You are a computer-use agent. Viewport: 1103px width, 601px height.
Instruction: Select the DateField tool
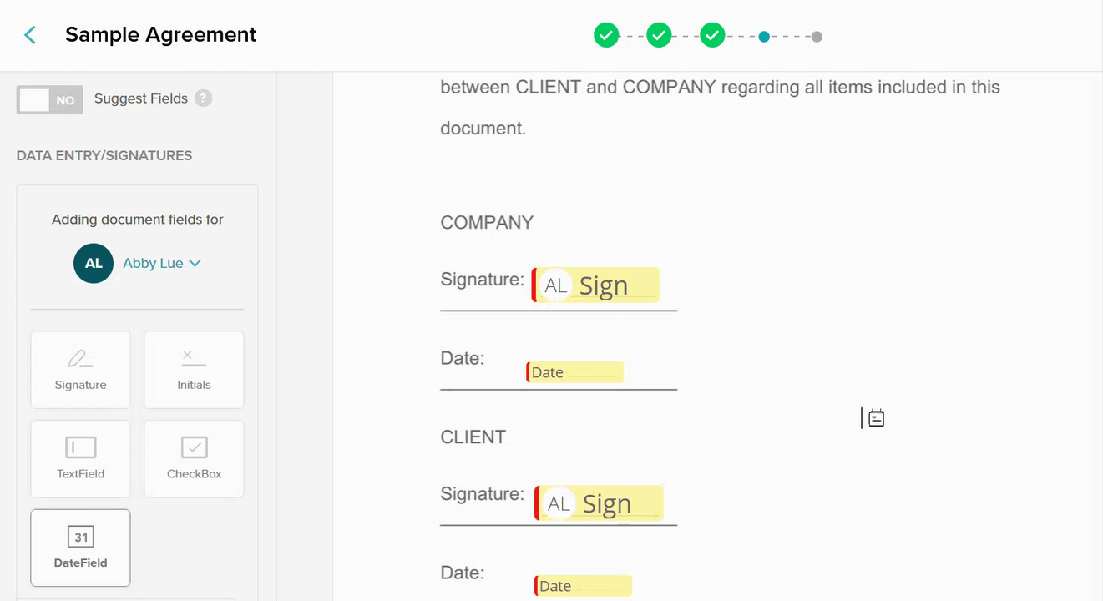80,548
